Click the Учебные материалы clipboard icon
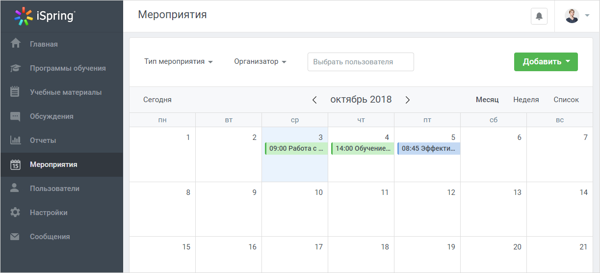 (15, 92)
